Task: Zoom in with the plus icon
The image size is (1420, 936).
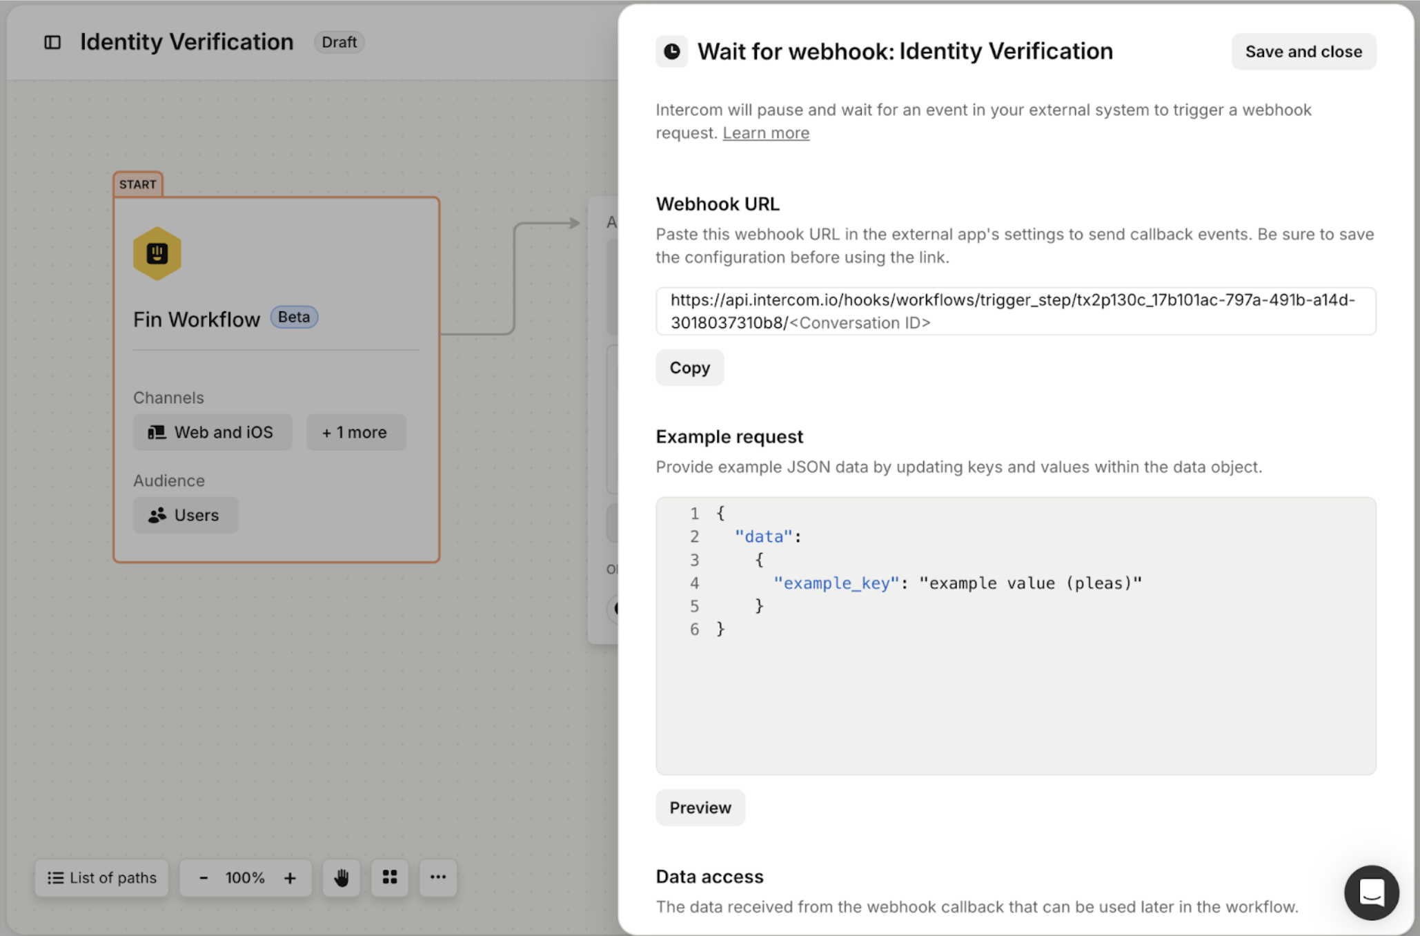Action: point(290,878)
